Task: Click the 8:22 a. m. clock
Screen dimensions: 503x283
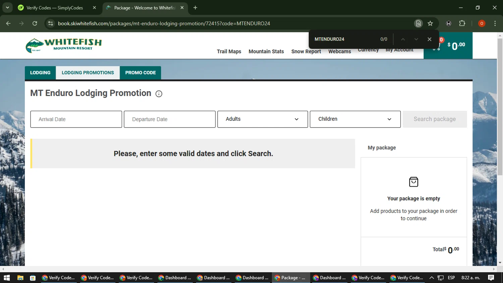Action: point(470,278)
